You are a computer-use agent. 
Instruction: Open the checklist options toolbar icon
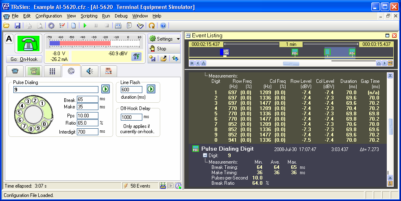click(62, 26)
